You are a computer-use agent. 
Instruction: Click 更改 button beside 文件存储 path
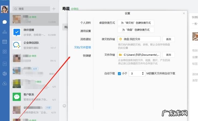[x=168, y=55]
